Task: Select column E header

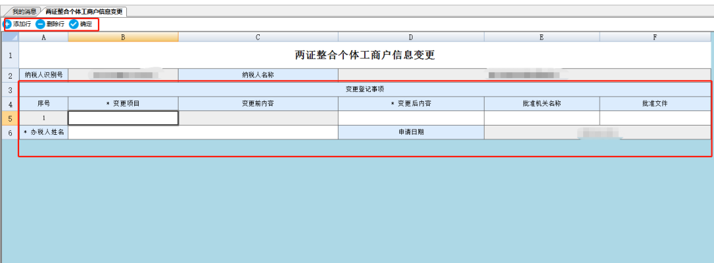Action: coord(542,37)
